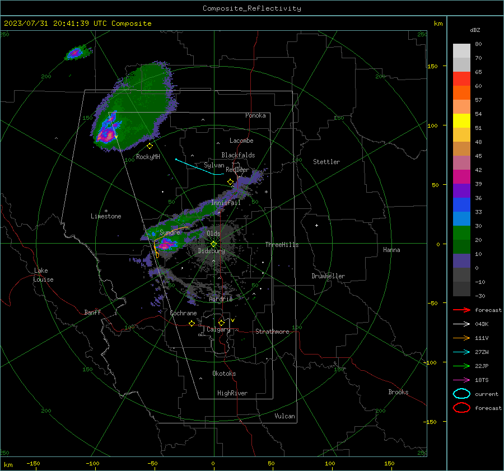Click the dark orange 60 dBZ swatch
This screenshot has height=471, width=504.
tap(461, 92)
